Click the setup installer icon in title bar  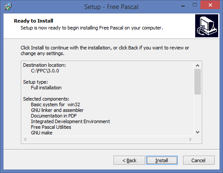point(8,7)
